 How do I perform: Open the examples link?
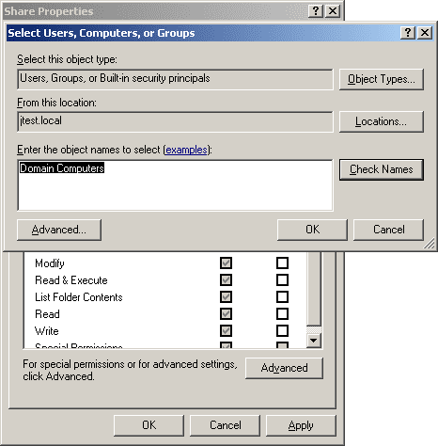(x=186, y=150)
